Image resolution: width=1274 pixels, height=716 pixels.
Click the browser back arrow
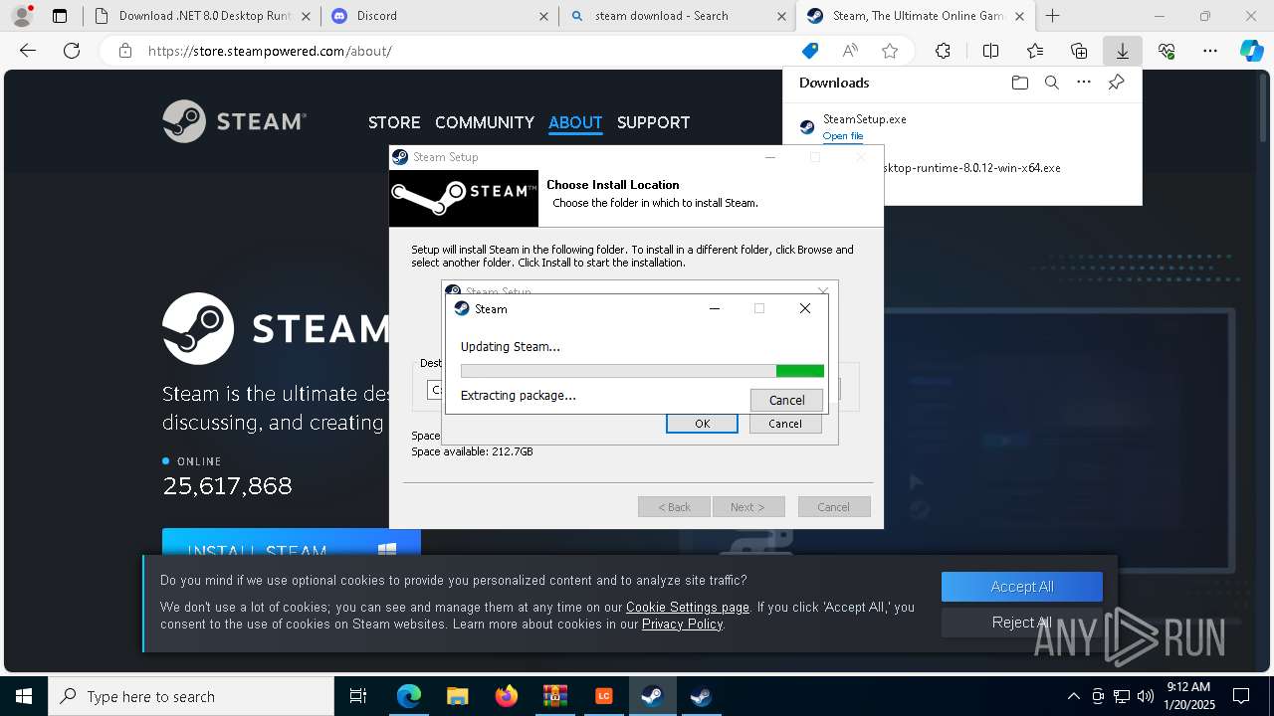28,51
